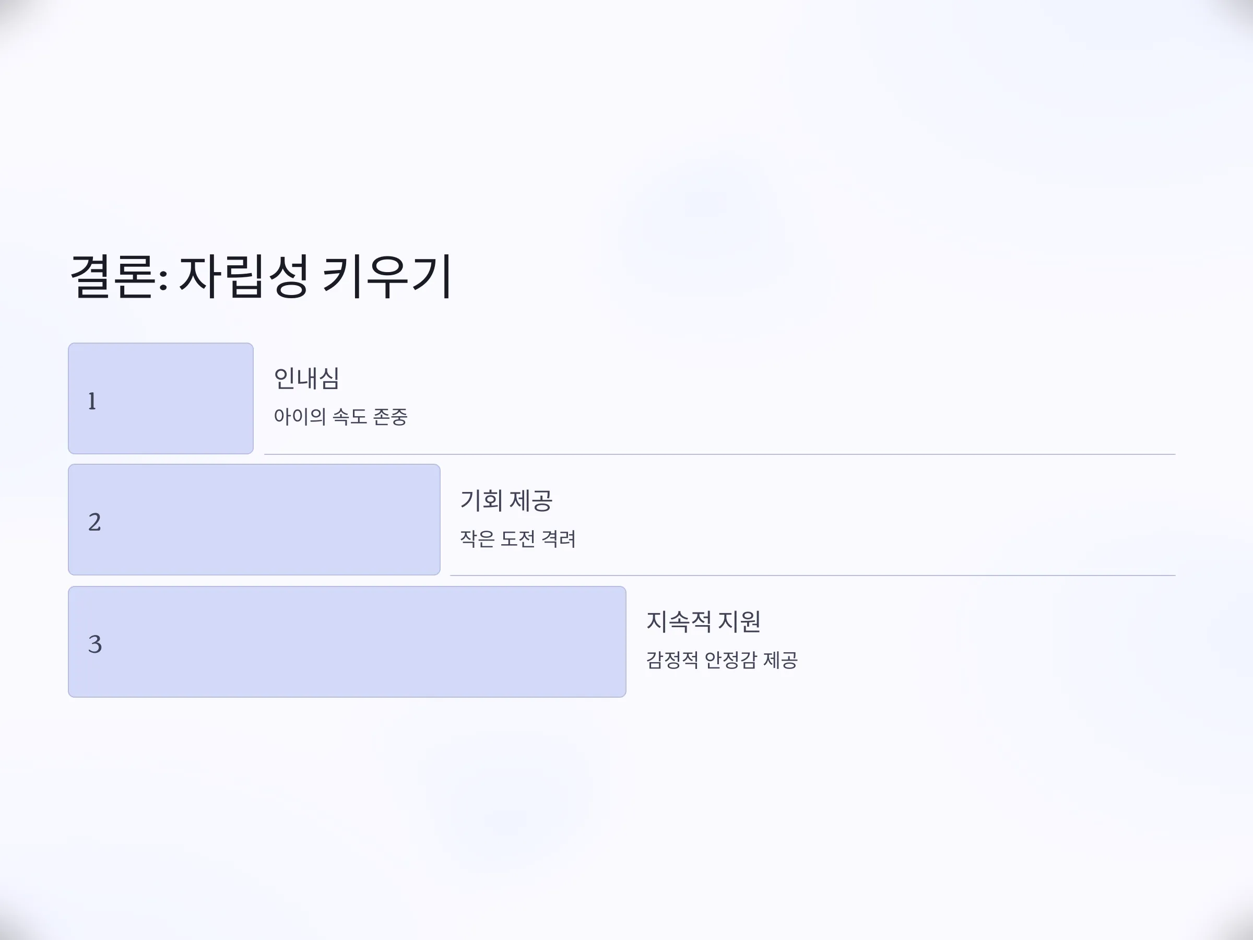This screenshot has height=940, width=1253.
Task: Click the text 작은 도전 격려
Action: [518, 538]
